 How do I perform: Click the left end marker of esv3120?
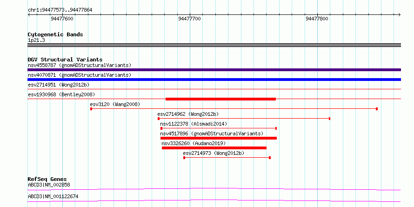[91, 109]
